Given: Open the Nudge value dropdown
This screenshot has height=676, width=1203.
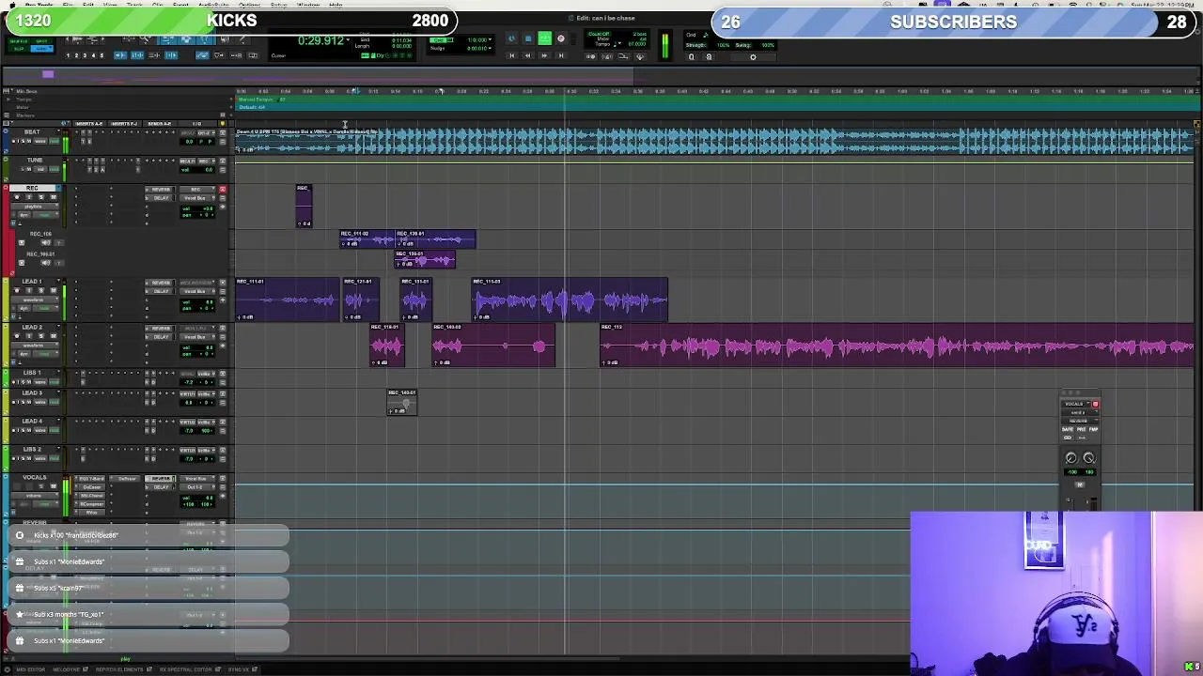Looking at the screenshot, I should (x=491, y=48).
